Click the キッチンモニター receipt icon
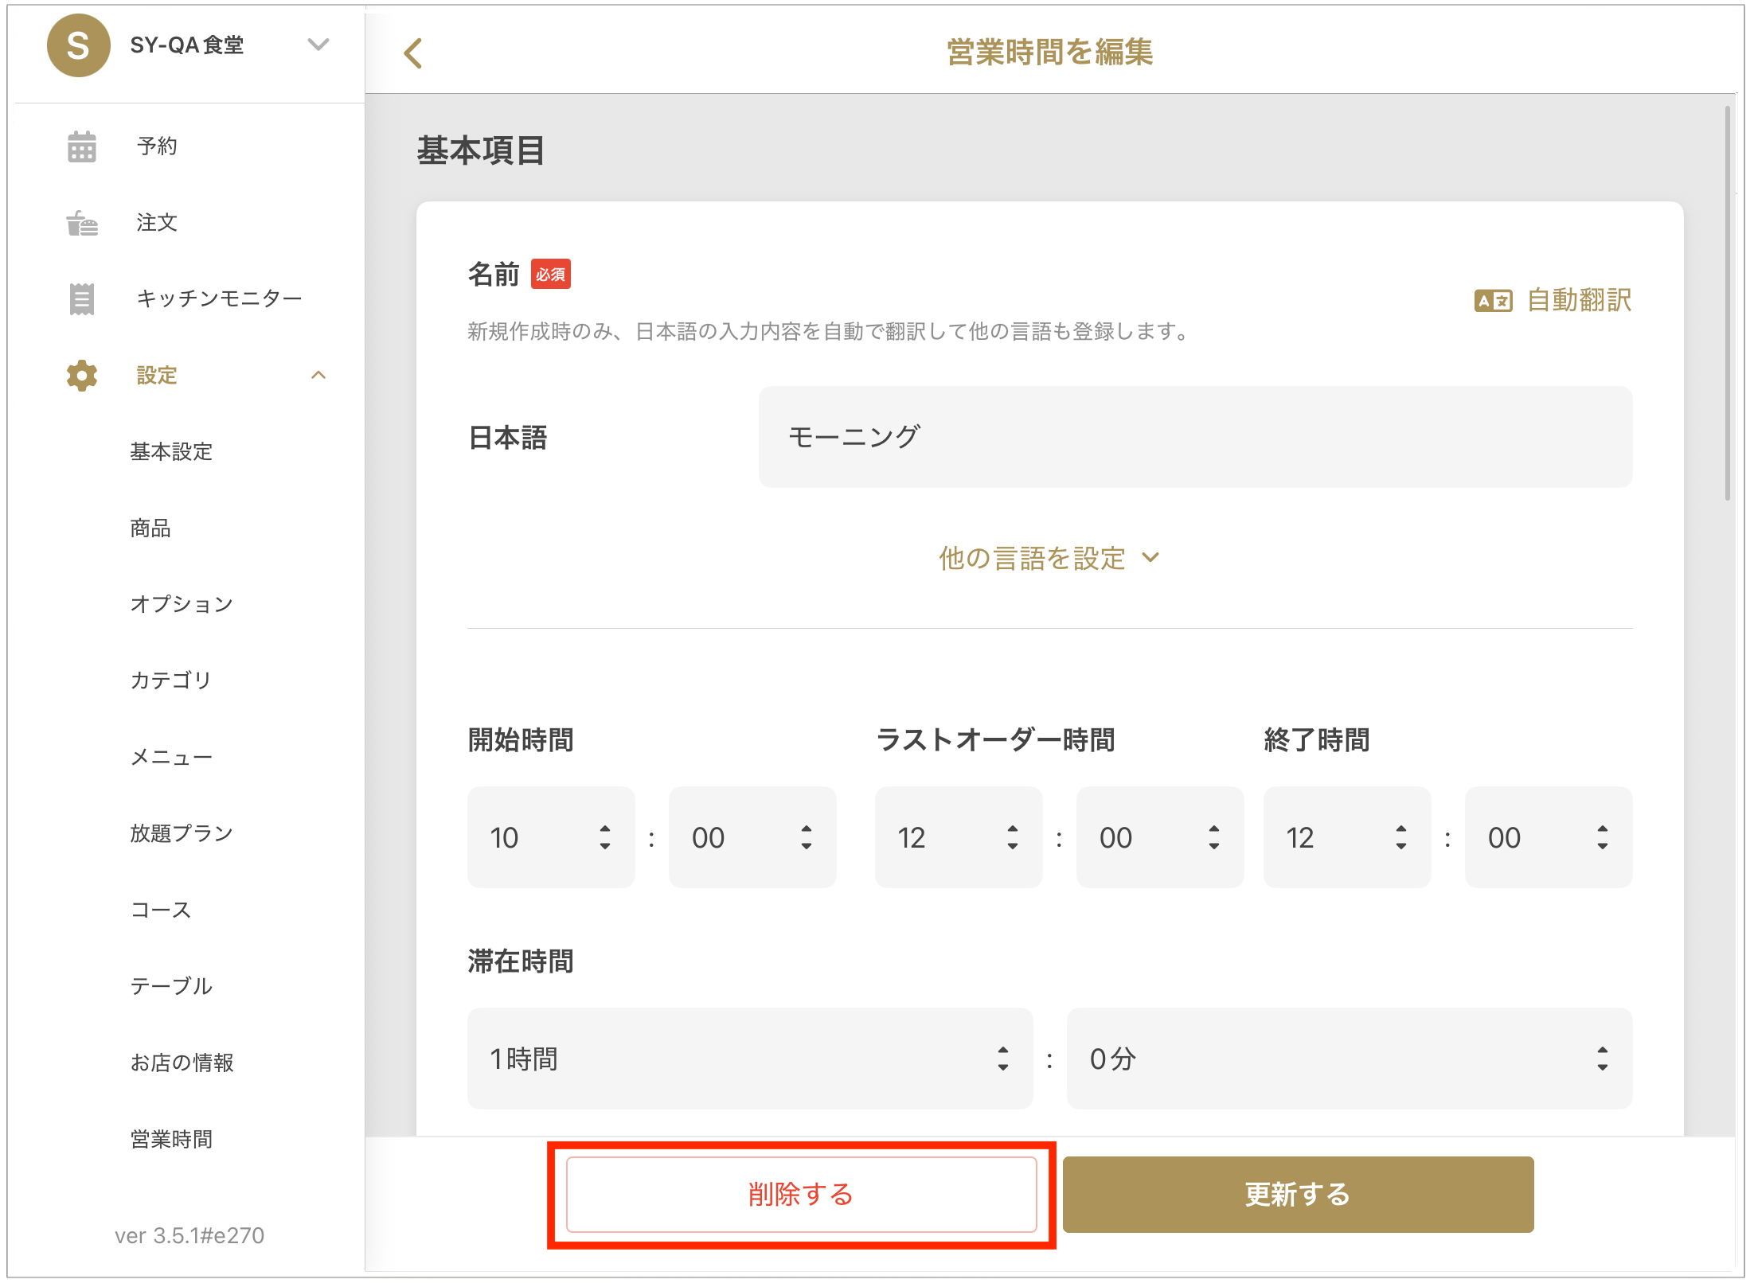The width and height of the screenshot is (1750, 1283). coord(81,299)
